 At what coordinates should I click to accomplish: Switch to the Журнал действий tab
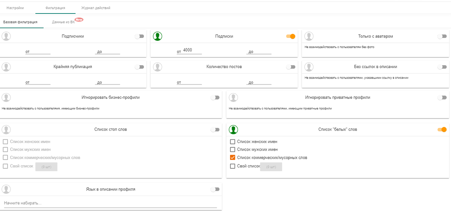pos(96,8)
